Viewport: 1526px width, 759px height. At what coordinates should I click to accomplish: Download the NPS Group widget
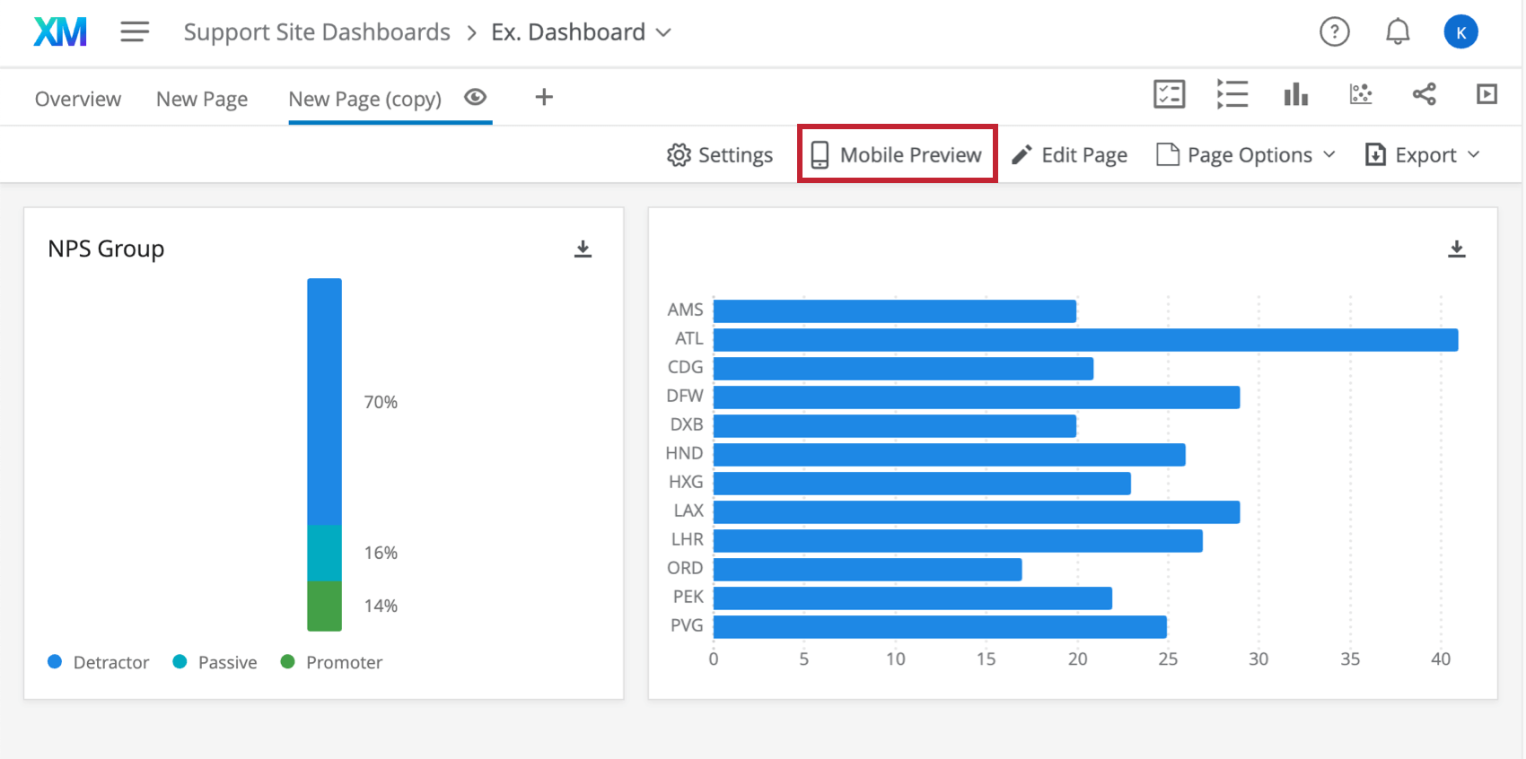[x=583, y=249]
